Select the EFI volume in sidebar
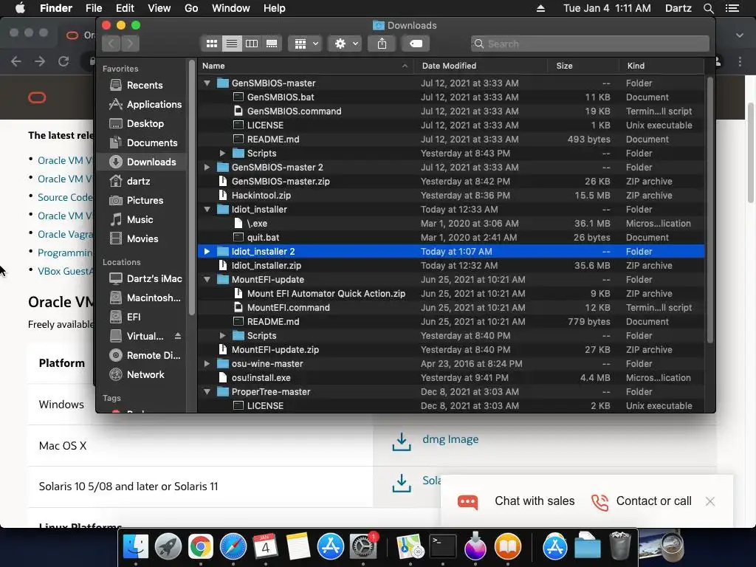The height and width of the screenshot is (567, 756). coord(140,317)
